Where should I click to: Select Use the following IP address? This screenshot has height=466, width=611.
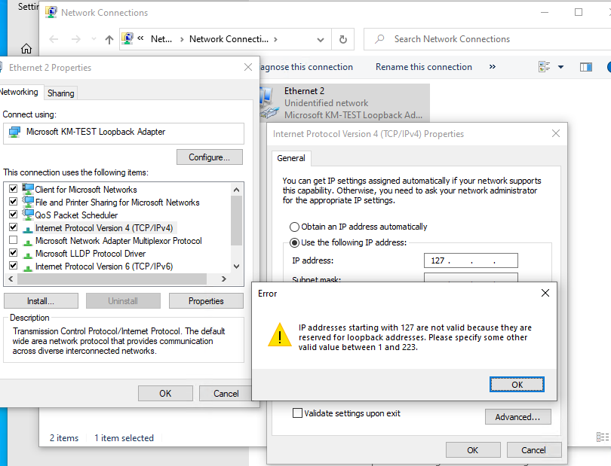(295, 242)
